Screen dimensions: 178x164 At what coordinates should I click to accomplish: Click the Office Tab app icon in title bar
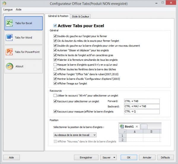click(x=4, y=3)
